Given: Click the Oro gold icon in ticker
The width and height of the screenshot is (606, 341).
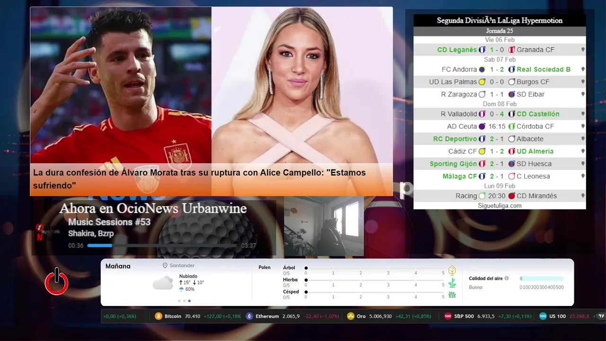Looking at the screenshot, I should tap(351, 316).
